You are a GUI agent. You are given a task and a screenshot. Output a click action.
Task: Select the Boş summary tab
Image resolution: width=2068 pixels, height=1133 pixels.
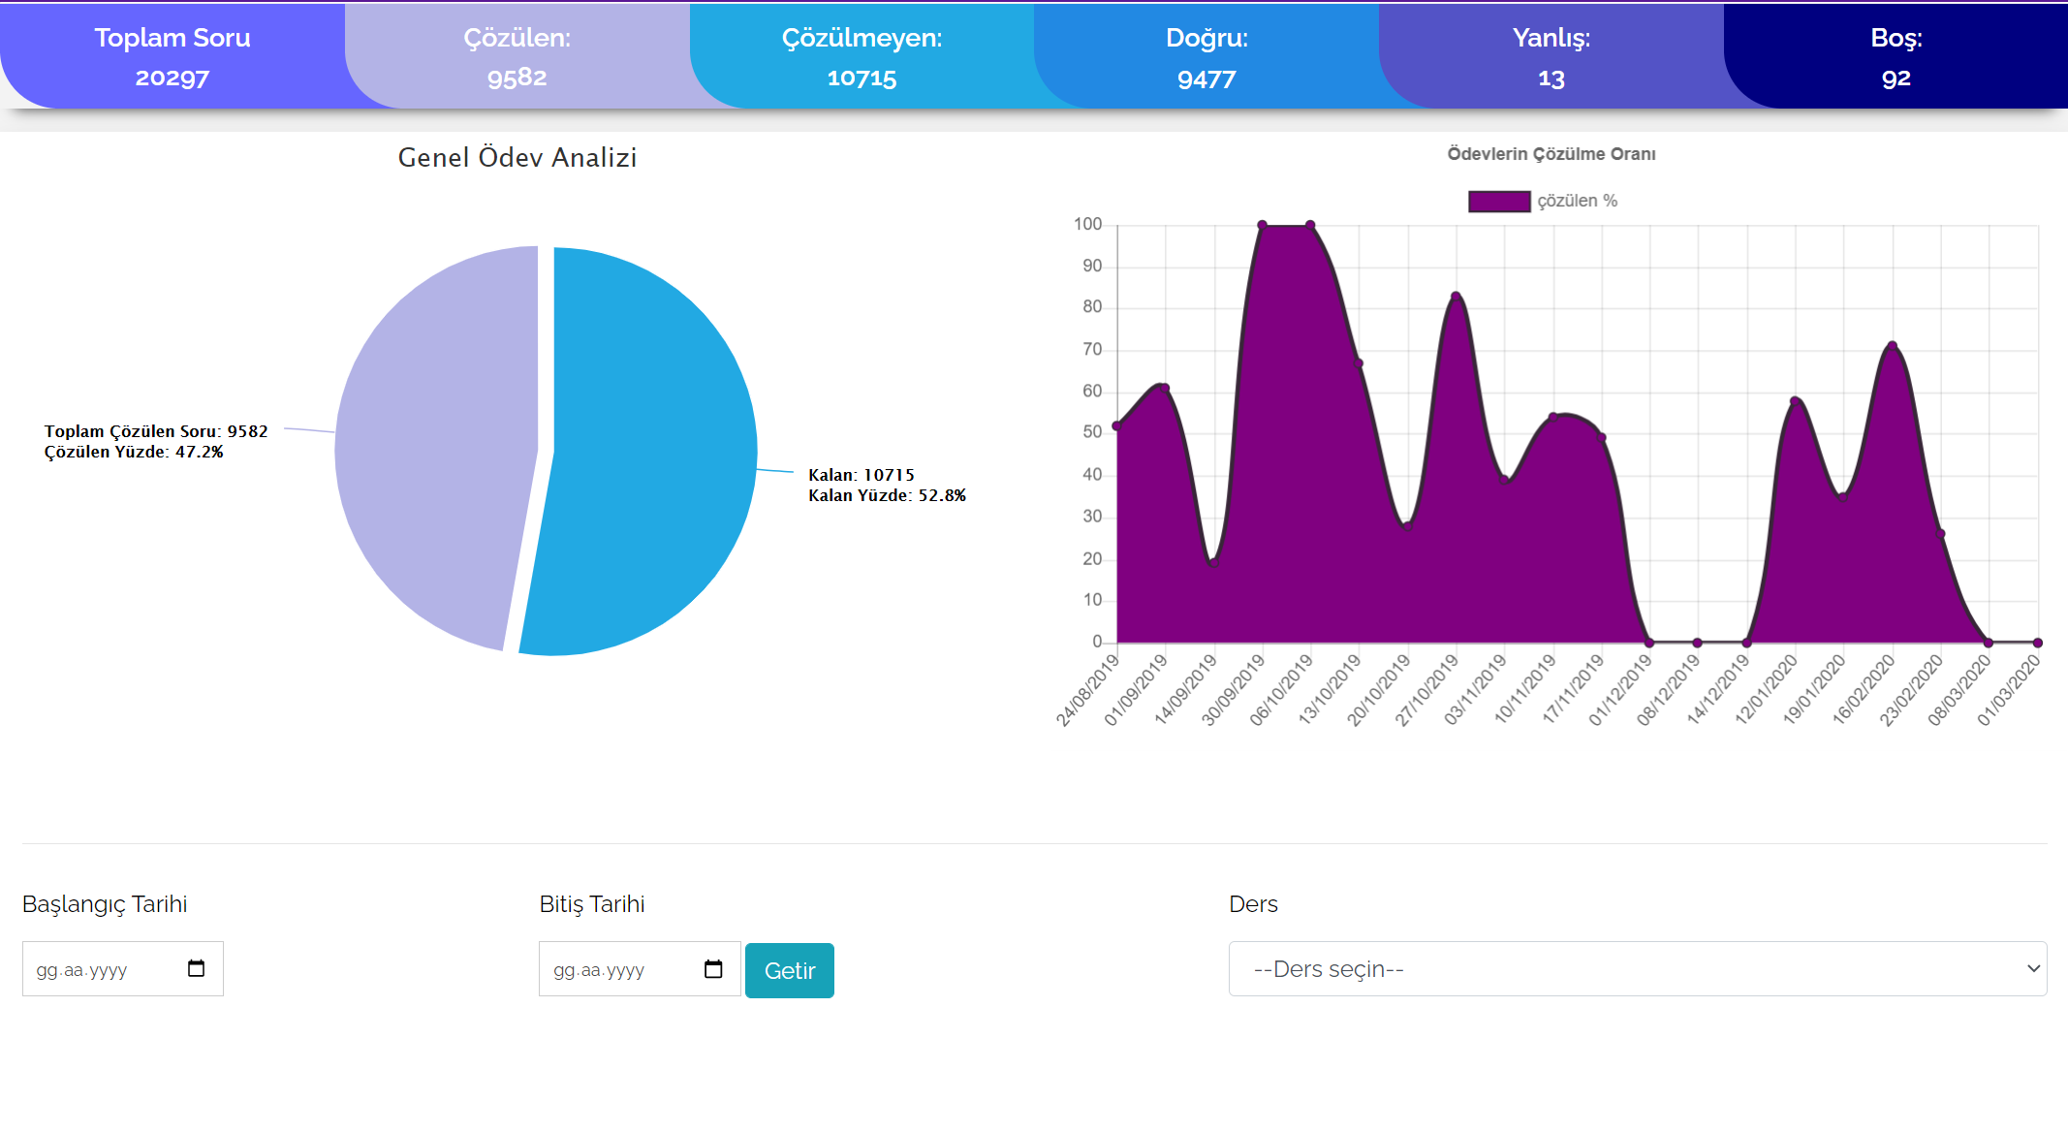[x=1896, y=56]
